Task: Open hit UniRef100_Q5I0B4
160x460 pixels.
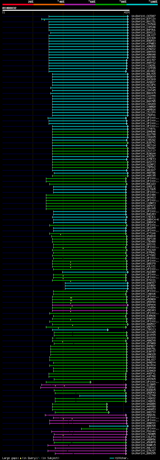Action: pyautogui.click(x=143, y=195)
